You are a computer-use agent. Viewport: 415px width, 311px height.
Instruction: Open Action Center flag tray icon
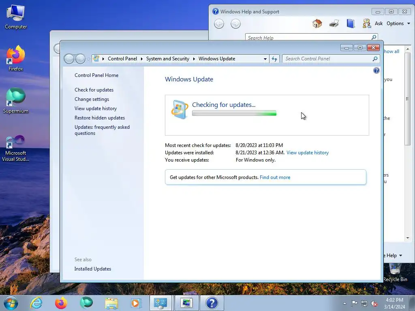click(x=354, y=303)
